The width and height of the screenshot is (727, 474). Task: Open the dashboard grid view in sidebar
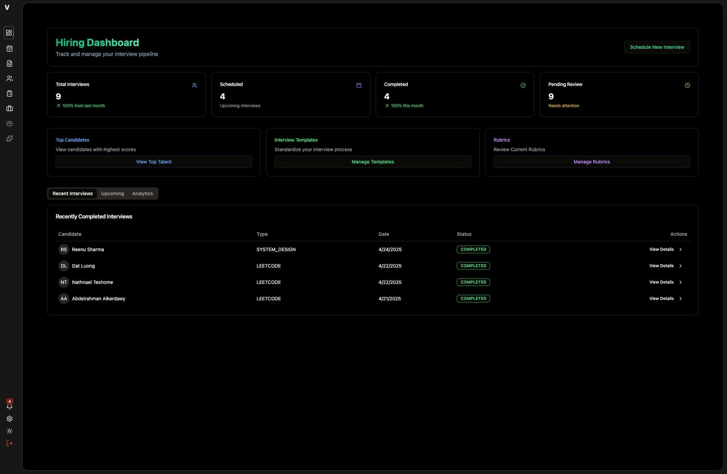[x=9, y=33]
